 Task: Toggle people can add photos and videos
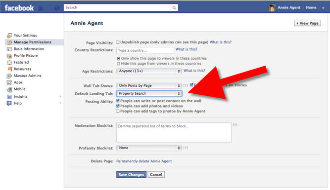tap(118, 106)
